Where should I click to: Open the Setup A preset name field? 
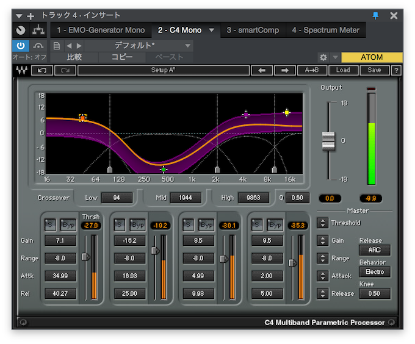tap(164, 70)
